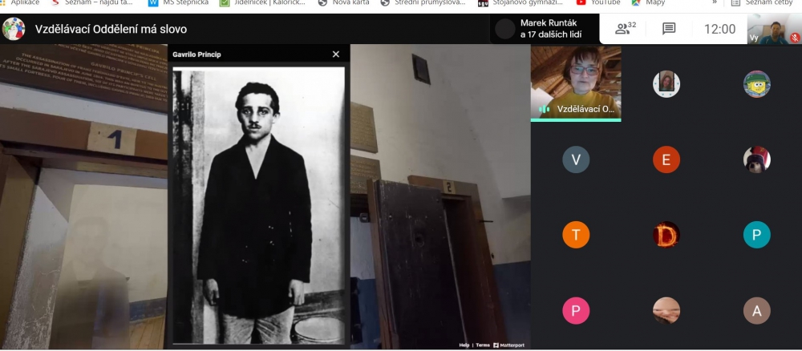The image size is (802, 351).
Task: Select the participant with portrait photo avatar
Action: pos(666,84)
